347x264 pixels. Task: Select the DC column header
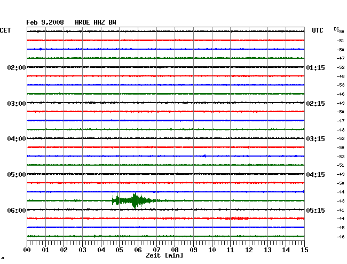(336, 29)
